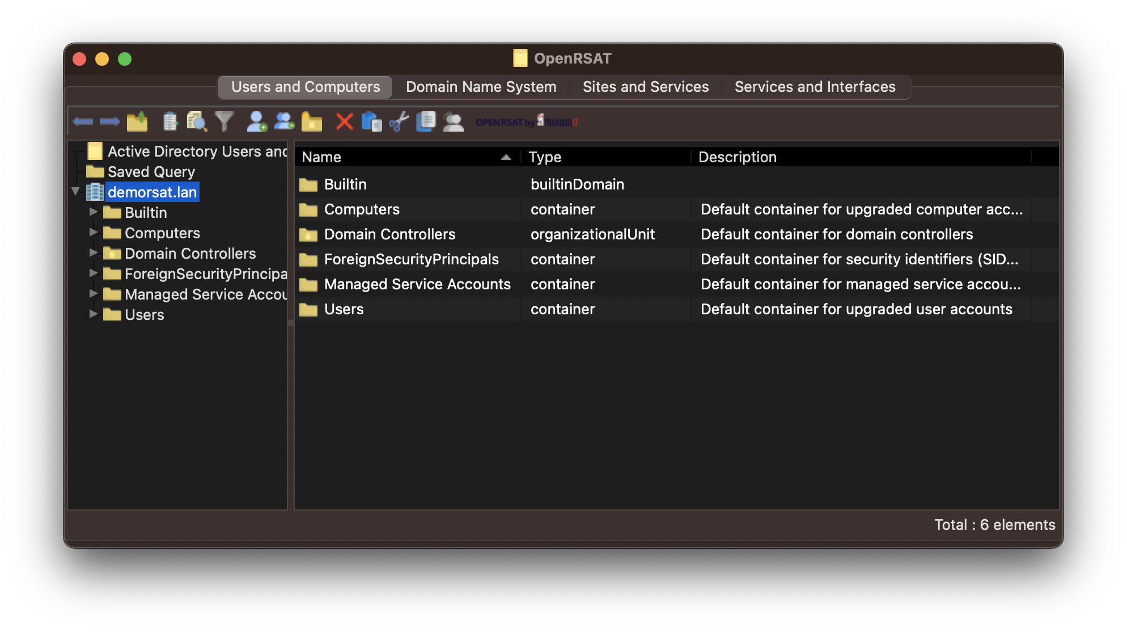Open the filter funnel tool
Screen dimensions: 1127x632
224,121
